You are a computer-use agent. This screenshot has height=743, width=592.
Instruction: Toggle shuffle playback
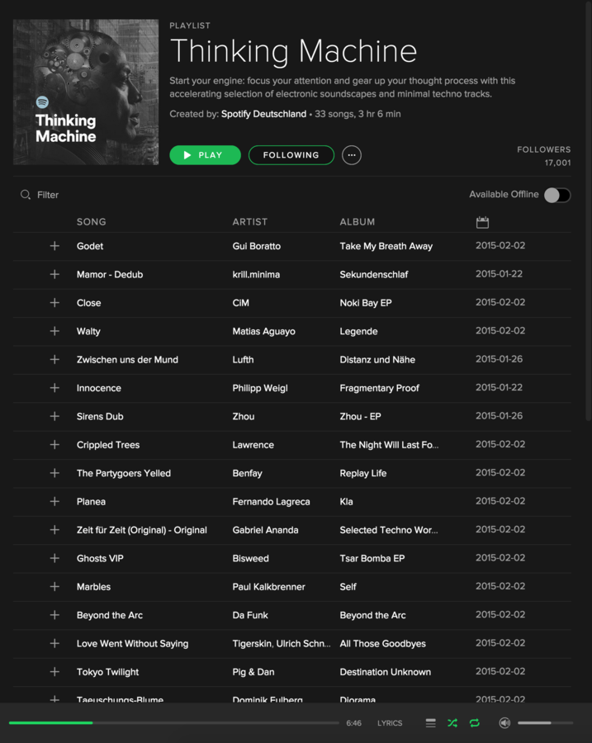coord(452,722)
